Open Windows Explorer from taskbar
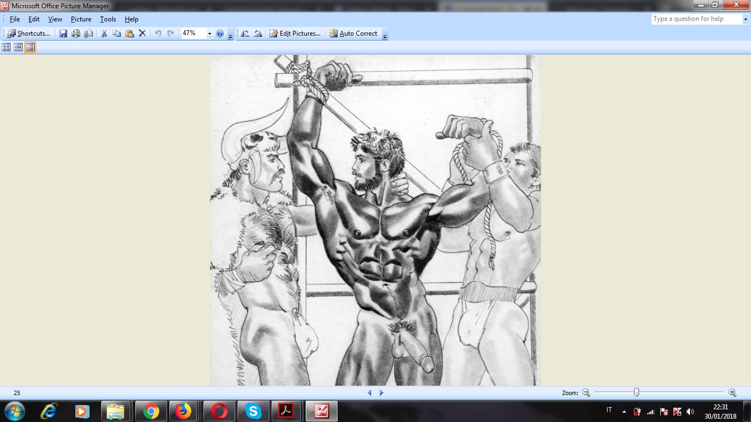Viewport: 751px width, 422px height. 116,411
